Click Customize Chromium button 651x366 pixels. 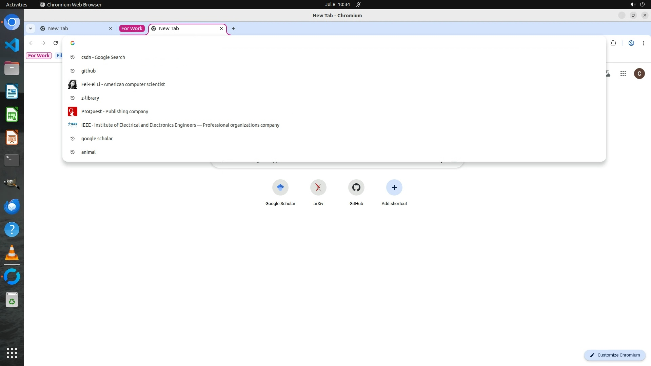pyautogui.click(x=615, y=355)
